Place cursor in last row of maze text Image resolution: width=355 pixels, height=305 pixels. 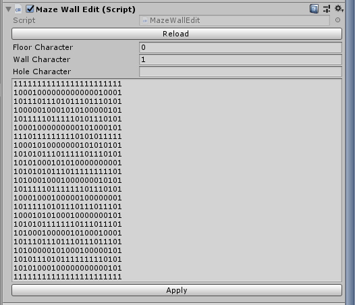point(67,277)
